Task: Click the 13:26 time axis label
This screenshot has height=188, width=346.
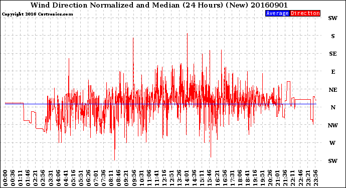Action: (x=180, y=178)
